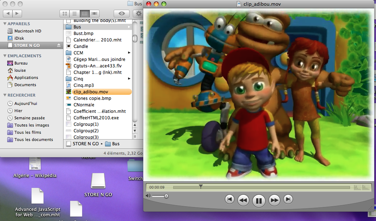
Task: Switch Finder to column view
Action: pos(84,13)
